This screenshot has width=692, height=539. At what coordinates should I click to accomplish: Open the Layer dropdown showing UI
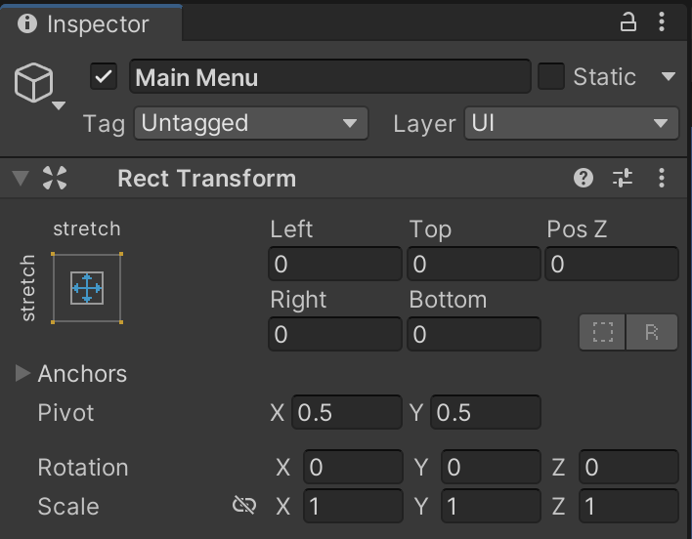[571, 124]
